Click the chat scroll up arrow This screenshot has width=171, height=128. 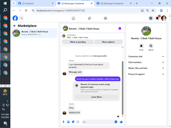click(x=122, y=47)
